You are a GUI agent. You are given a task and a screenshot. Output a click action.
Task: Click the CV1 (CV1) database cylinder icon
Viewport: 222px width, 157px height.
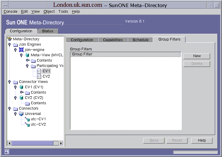[x=21, y=87]
